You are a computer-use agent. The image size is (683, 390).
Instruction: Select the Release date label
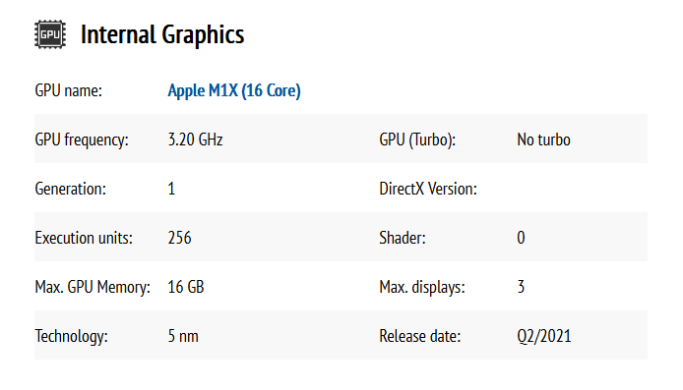click(420, 336)
